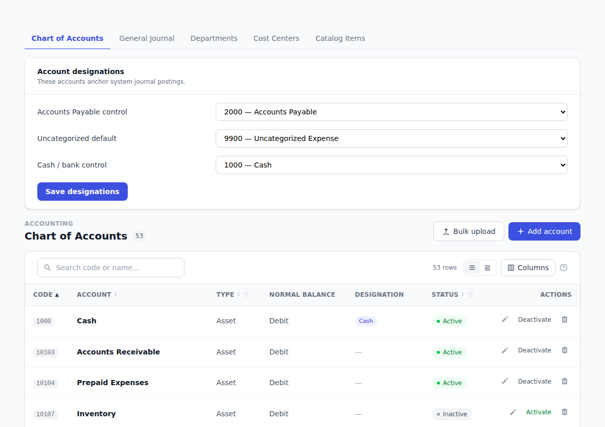Delete the Inventory account
Screen dimensions: 605x427
[x=565, y=412]
